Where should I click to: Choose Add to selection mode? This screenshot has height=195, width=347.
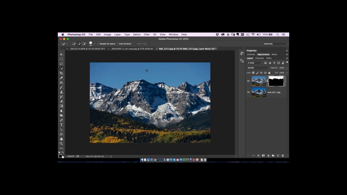(79, 44)
